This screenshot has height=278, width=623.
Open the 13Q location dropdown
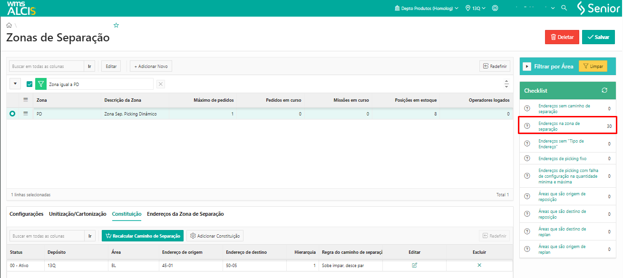tap(476, 8)
